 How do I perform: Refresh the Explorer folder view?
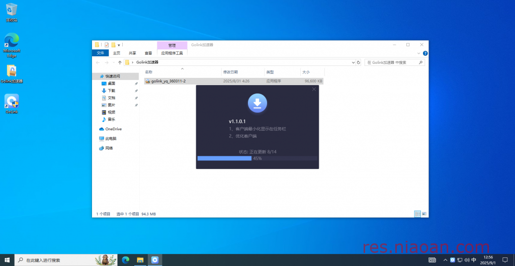[359, 62]
